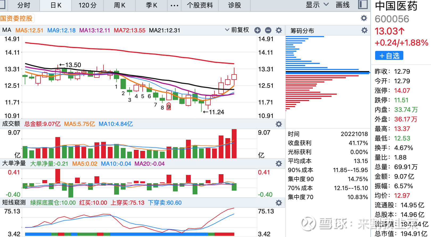Click the 国资委控股 tag
Image resolution: width=431 pixels, height=237 pixels.
16,19
